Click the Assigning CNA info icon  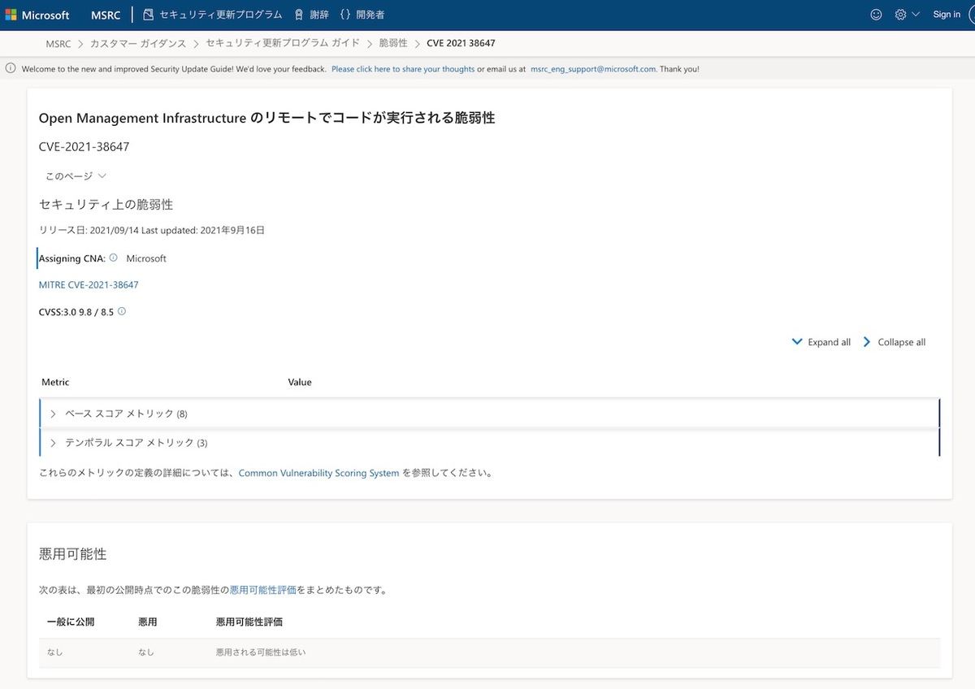click(114, 258)
